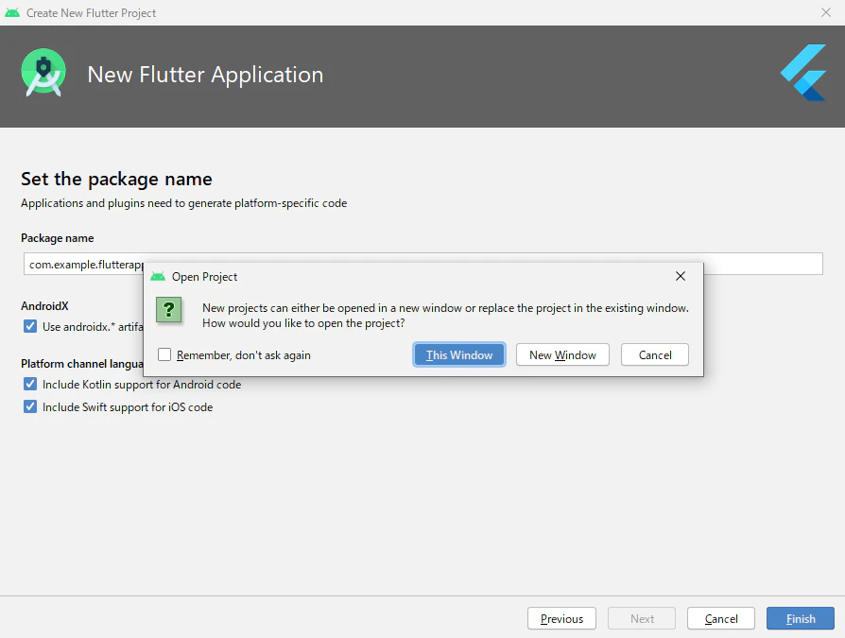The image size is (845, 638).
Task: Click the Android icon in Open Project title
Action: click(158, 276)
